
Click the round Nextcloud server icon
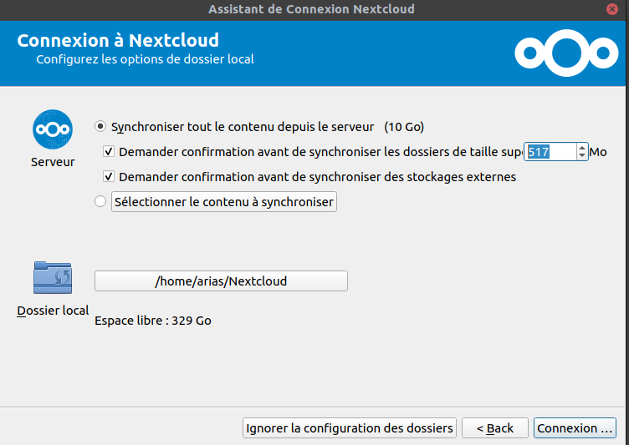click(52, 130)
